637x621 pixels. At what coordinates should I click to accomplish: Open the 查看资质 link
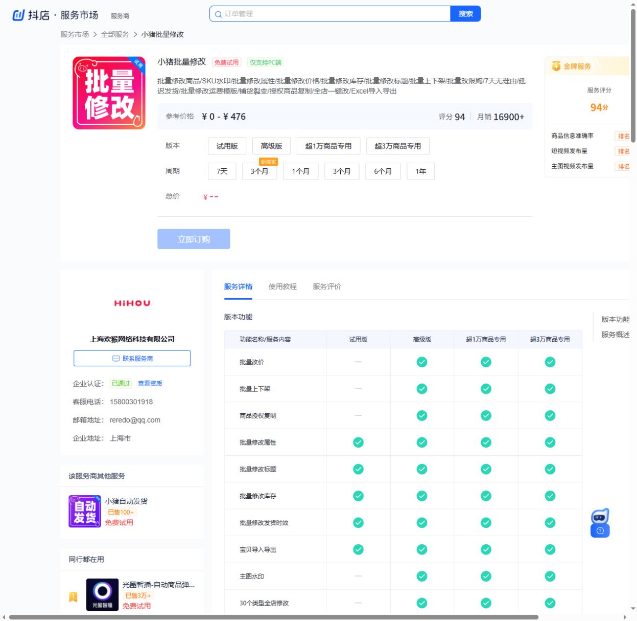[x=150, y=383]
